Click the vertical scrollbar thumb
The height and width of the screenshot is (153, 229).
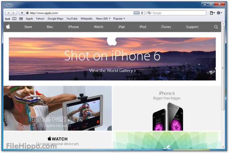point(223,68)
